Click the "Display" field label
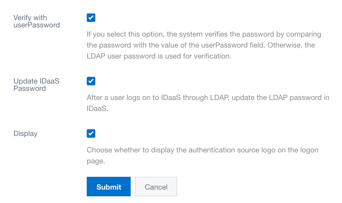 [25, 134]
